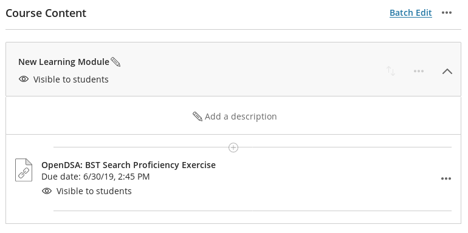The width and height of the screenshot is (468, 233).
Task: Open the three-dot menu for OpenDSA exercise
Action: (446, 178)
